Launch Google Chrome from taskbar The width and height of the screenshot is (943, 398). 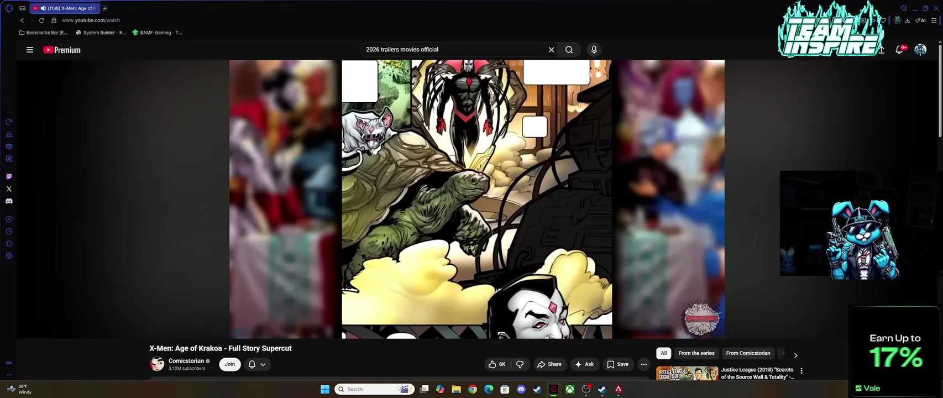(x=472, y=389)
